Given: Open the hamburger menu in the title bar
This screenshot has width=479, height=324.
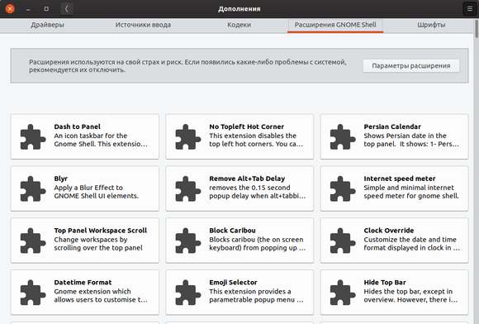Looking at the screenshot, I should coord(470,9).
